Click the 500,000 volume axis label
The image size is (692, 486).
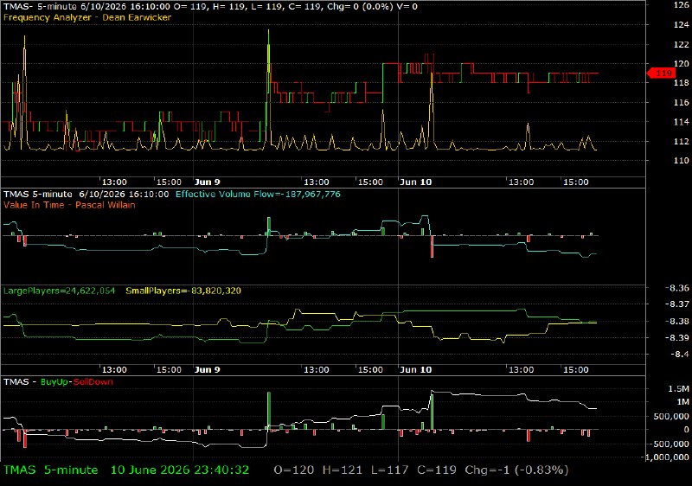tap(672, 416)
